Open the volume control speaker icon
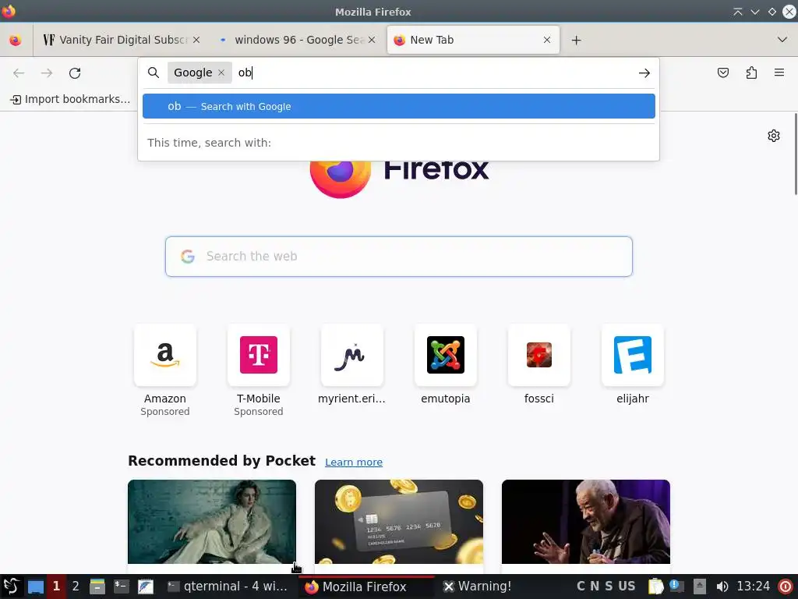This screenshot has height=599, width=798. pos(722,587)
